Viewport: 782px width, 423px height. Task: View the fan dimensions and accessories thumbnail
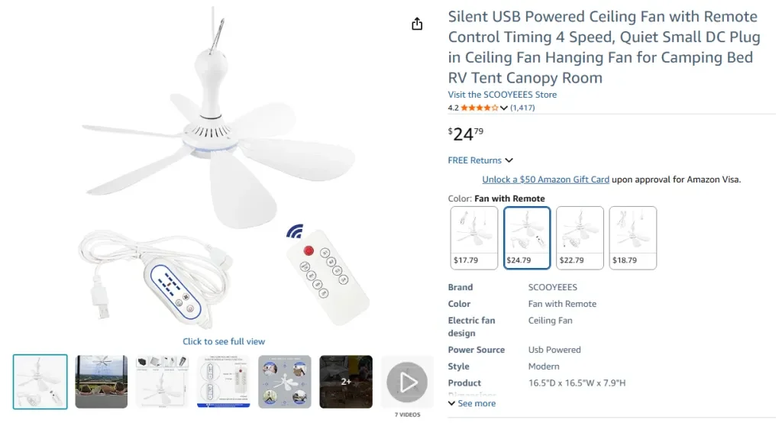coord(163,381)
